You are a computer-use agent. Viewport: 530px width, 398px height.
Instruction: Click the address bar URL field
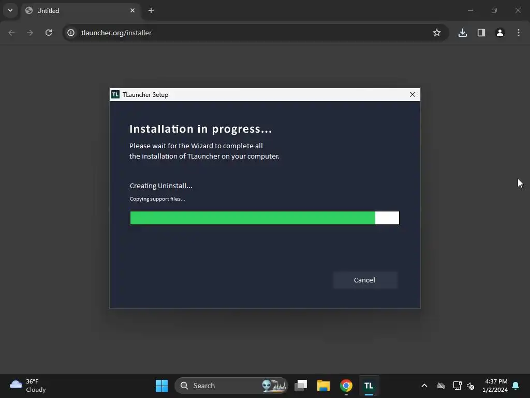pyautogui.click(x=255, y=33)
